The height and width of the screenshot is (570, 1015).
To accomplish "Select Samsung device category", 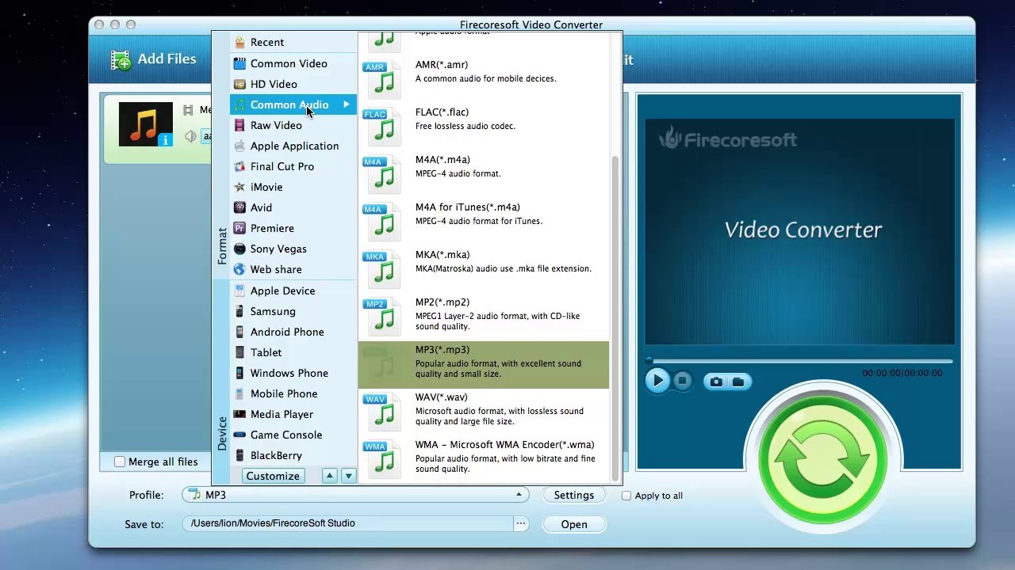I will pyautogui.click(x=293, y=311).
